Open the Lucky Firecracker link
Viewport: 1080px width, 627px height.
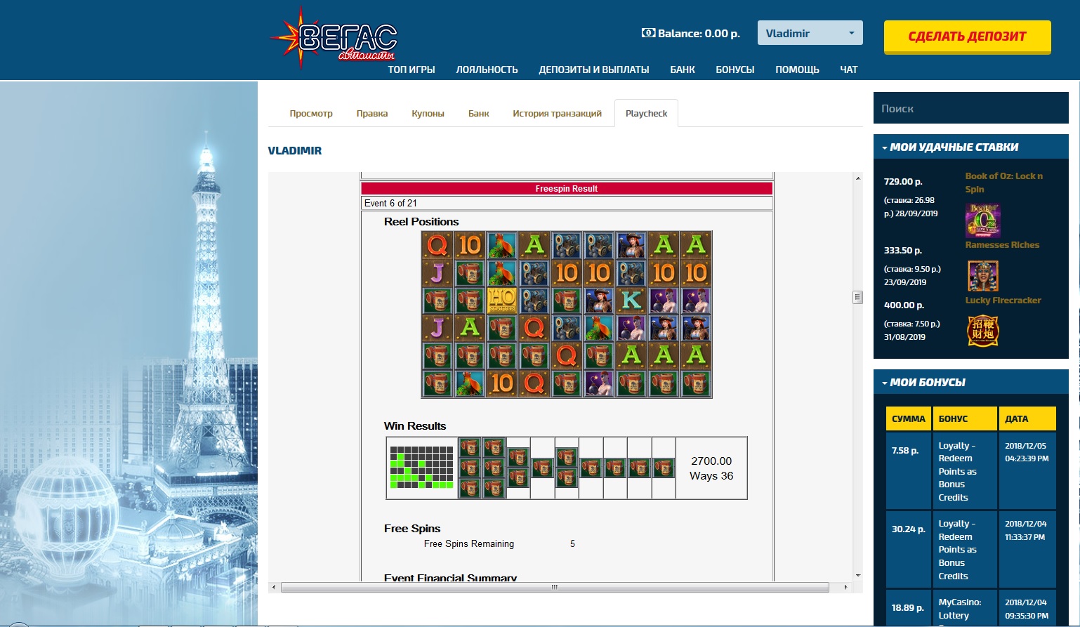click(x=1003, y=300)
